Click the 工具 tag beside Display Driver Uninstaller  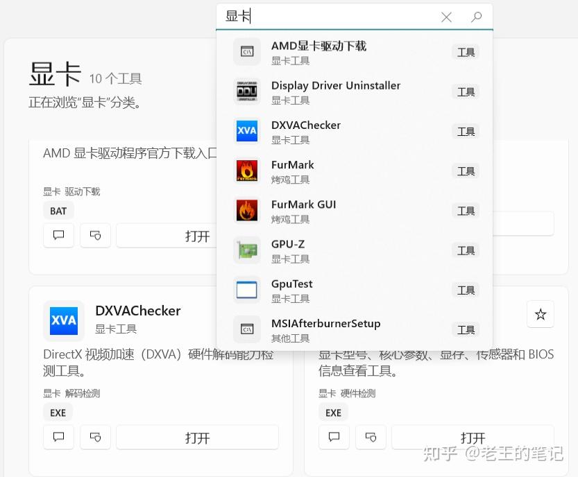coord(466,92)
